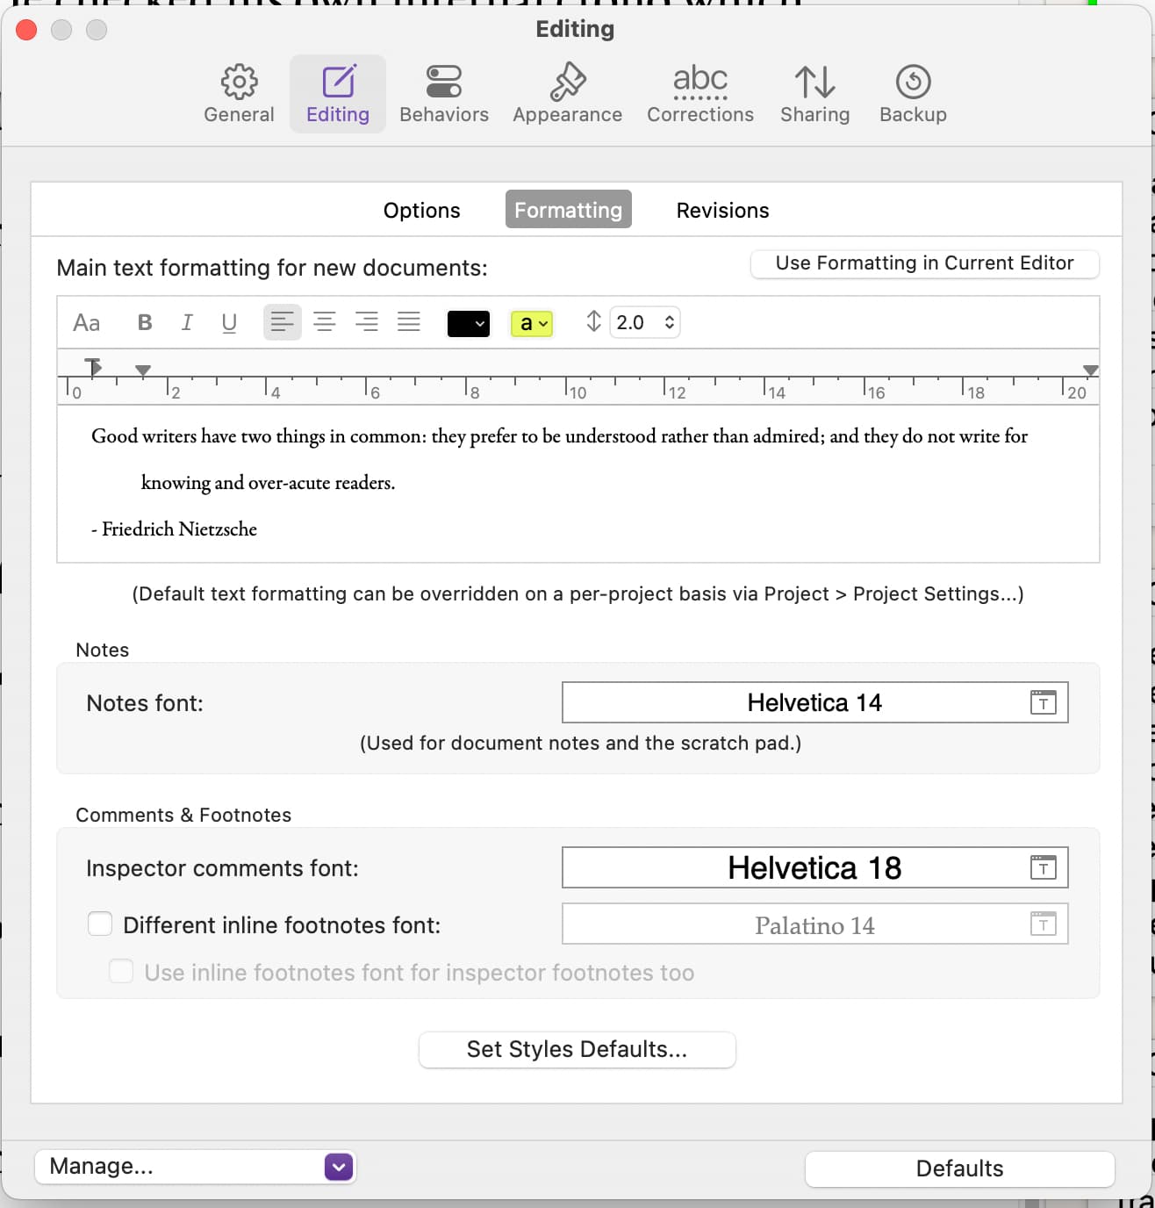This screenshot has width=1155, height=1208.
Task: Open the General preferences pane
Action: pyautogui.click(x=239, y=94)
